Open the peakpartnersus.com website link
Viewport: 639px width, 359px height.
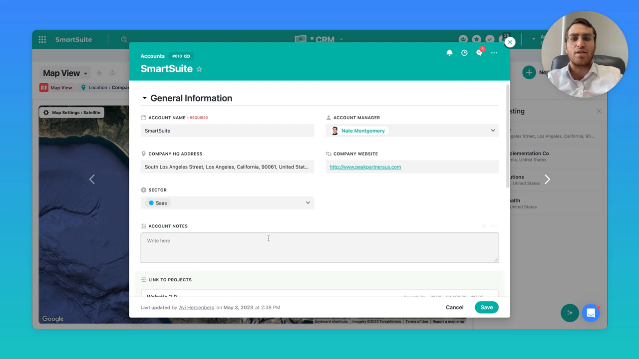coord(365,167)
